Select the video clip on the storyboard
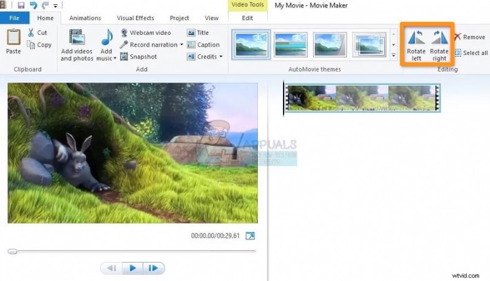 point(362,98)
